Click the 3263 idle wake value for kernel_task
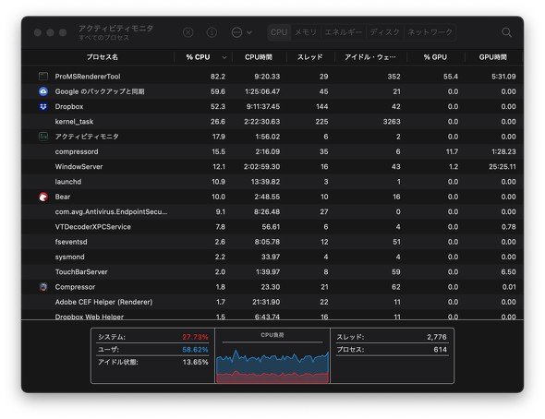 click(x=392, y=122)
